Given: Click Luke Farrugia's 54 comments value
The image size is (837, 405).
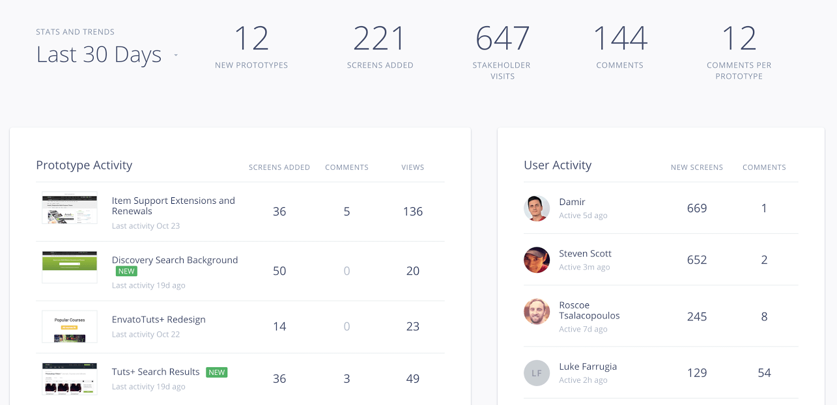Looking at the screenshot, I should 764,373.
